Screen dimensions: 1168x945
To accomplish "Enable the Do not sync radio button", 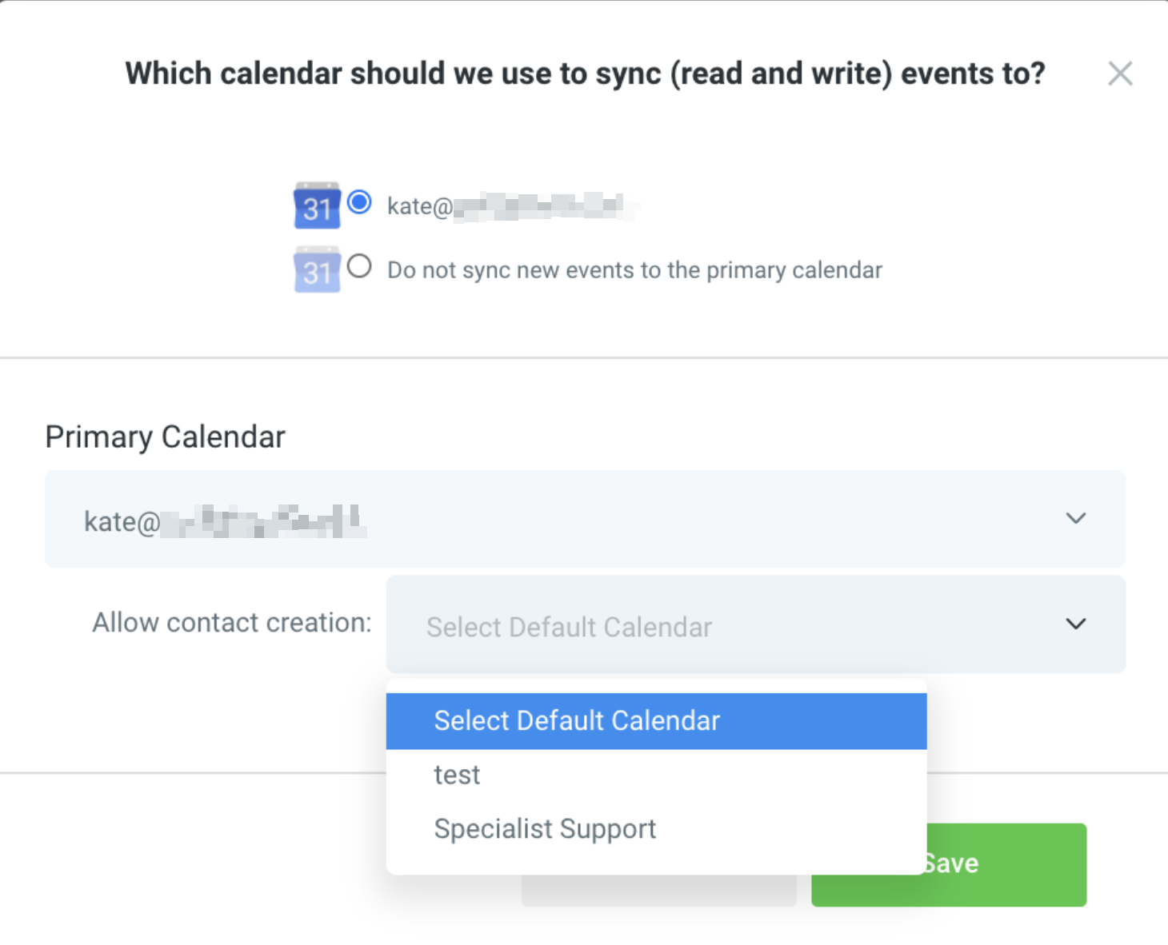I will pyautogui.click(x=360, y=266).
